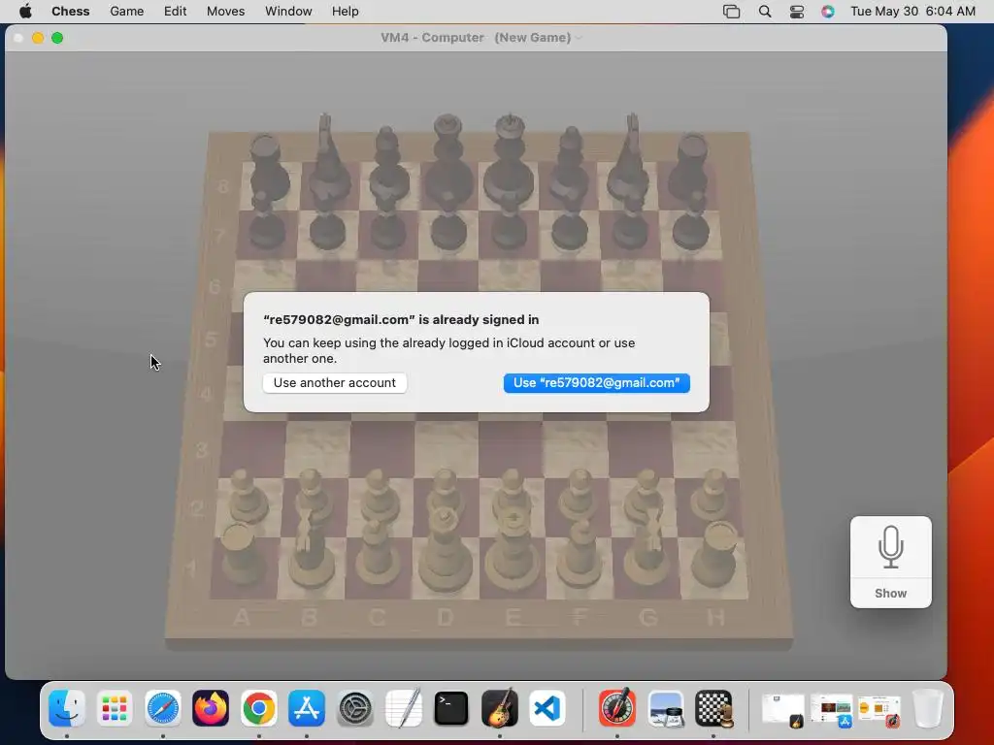The image size is (994, 745).
Task: Launch Safari from the Dock
Action: coord(163,707)
